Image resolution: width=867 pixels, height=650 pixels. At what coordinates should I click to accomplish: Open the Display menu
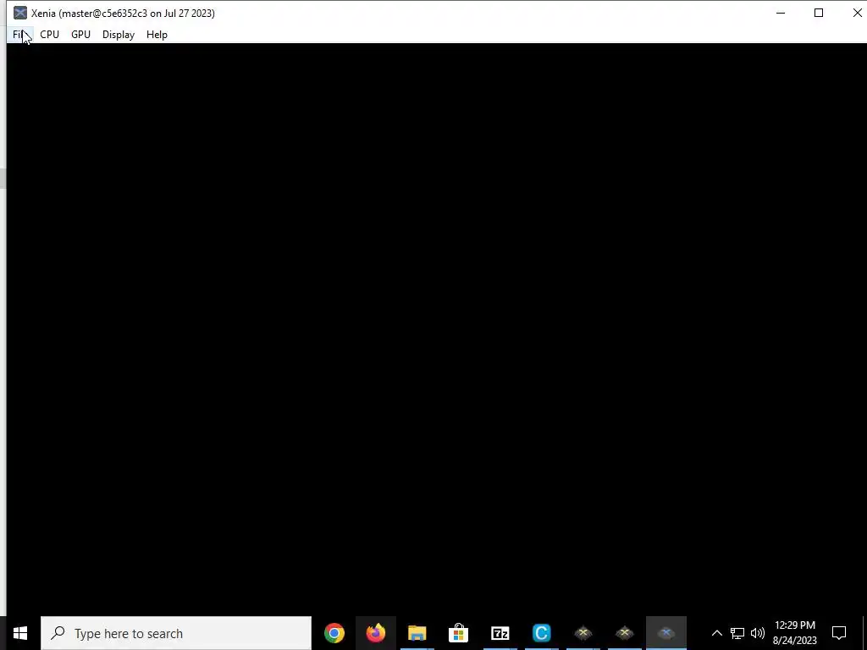coord(119,34)
